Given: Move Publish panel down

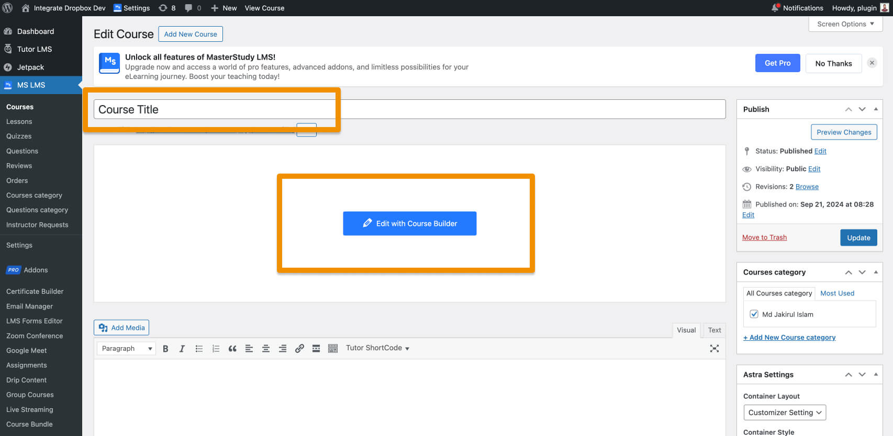Looking at the screenshot, I should tap(862, 109).
